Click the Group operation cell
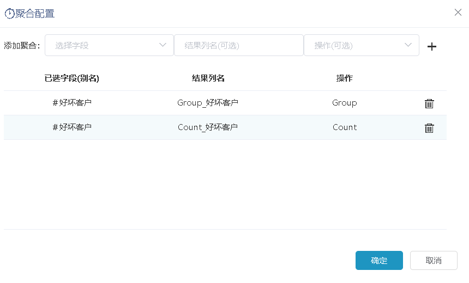This screenshot has height=283, width=469. pos(344,103)
